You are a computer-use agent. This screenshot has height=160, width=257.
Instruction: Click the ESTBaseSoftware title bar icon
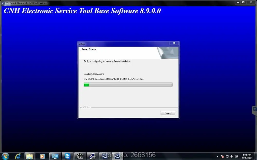click(x=3, y=3)
